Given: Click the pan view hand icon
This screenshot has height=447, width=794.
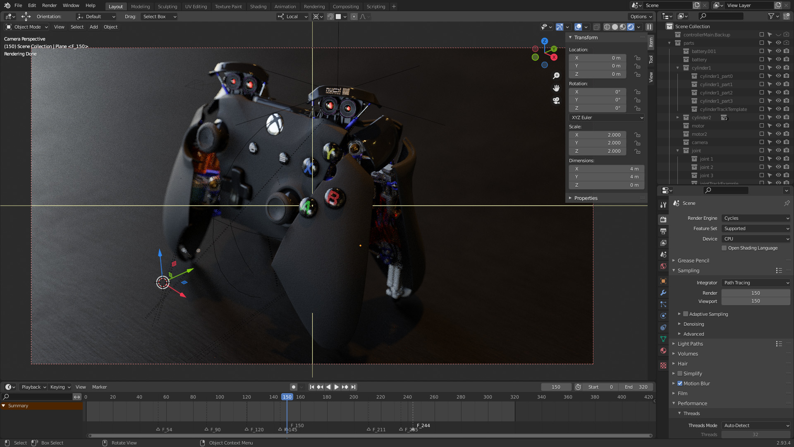Looking at the screenshot, I should (556, 88).
